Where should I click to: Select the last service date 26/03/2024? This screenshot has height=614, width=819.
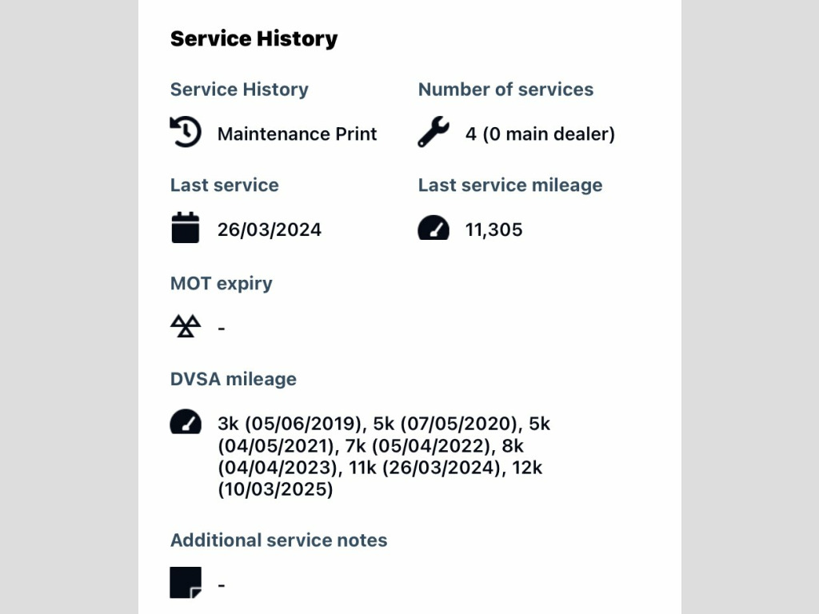click(x=270, y=229)
